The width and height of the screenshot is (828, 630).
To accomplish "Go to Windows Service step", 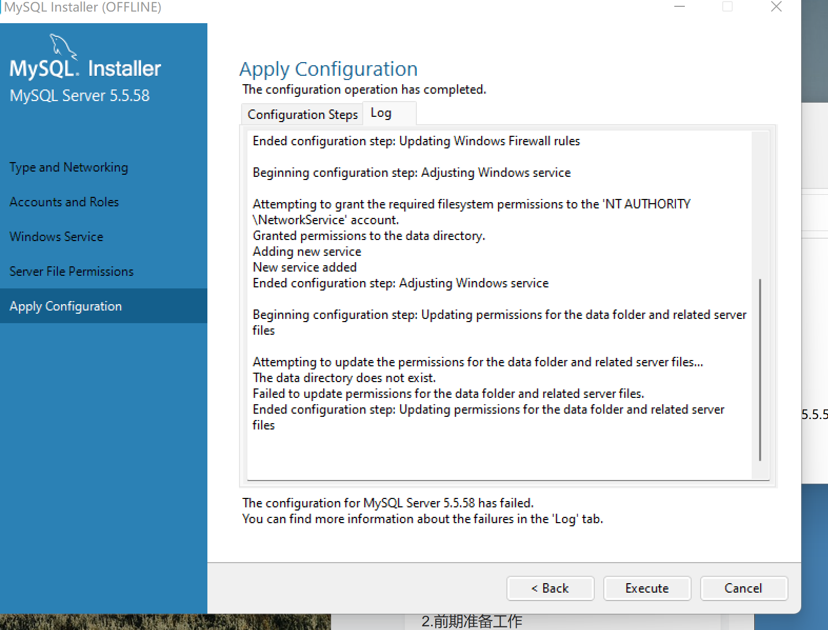I will (56, 237).
